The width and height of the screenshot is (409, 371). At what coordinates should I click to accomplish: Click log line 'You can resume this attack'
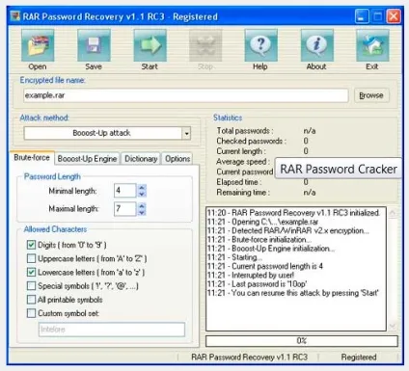[x=293, y=293]
